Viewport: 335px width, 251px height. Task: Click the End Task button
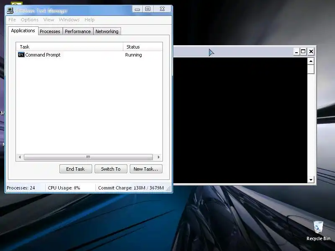pyautogui.click(x=76, y=169)
